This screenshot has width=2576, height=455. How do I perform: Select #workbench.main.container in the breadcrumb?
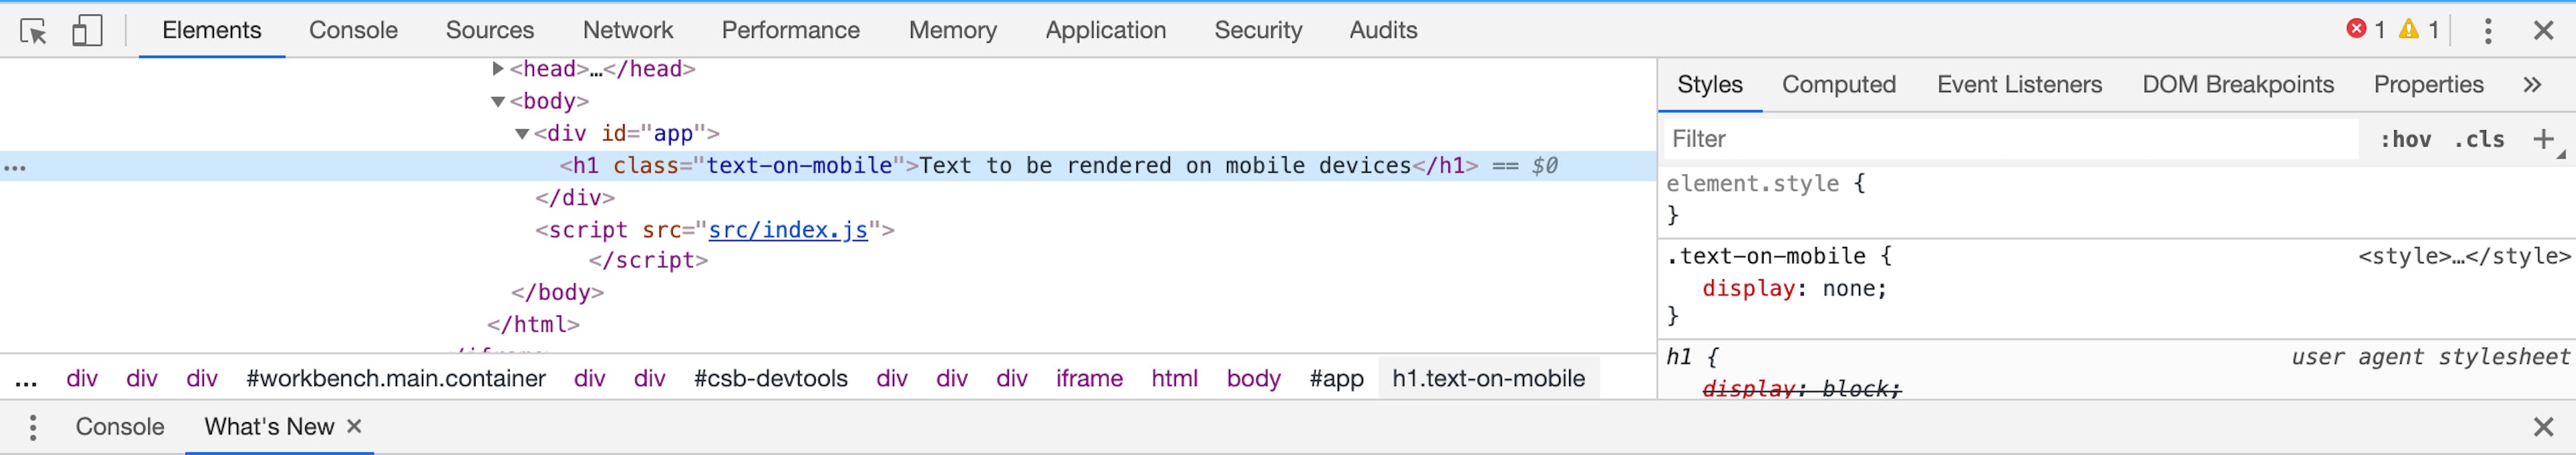[x=396, y=378]
